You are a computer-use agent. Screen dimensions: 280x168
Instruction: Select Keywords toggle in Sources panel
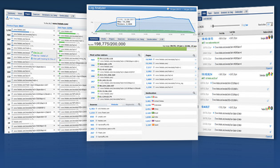point(130,104)
